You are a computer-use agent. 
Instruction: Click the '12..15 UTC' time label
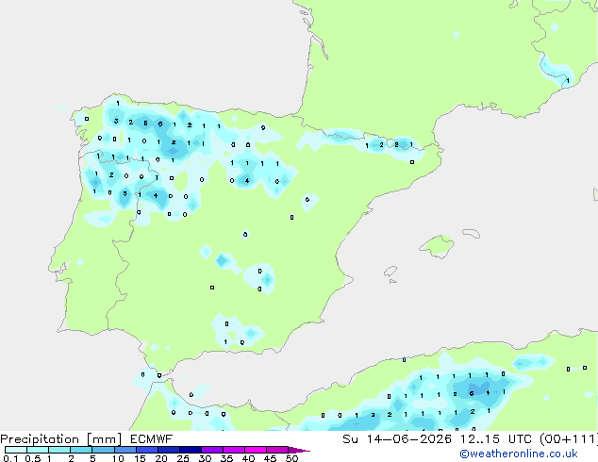click(x=496, y=439)
